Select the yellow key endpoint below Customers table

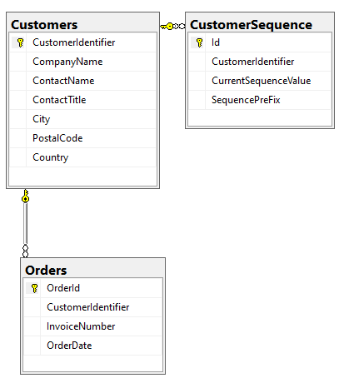coord(25,196)
